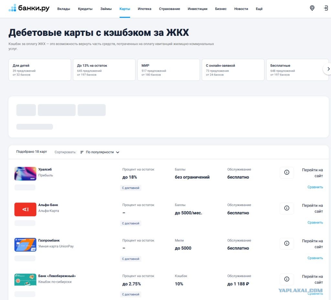Open info icon for Газпромбанк card
Image resolution: width=331 pixels, height=300 pixels.
pos(287,243)
